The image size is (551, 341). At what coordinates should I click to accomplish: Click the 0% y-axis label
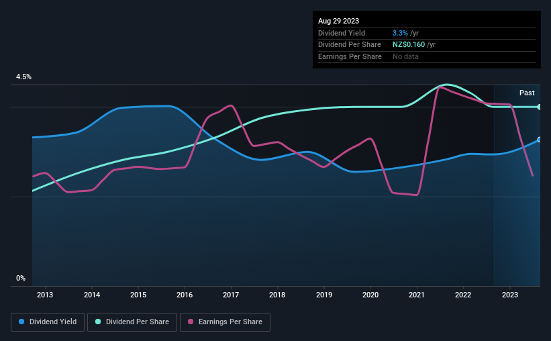pyautogui.click(x=21, y=278)
